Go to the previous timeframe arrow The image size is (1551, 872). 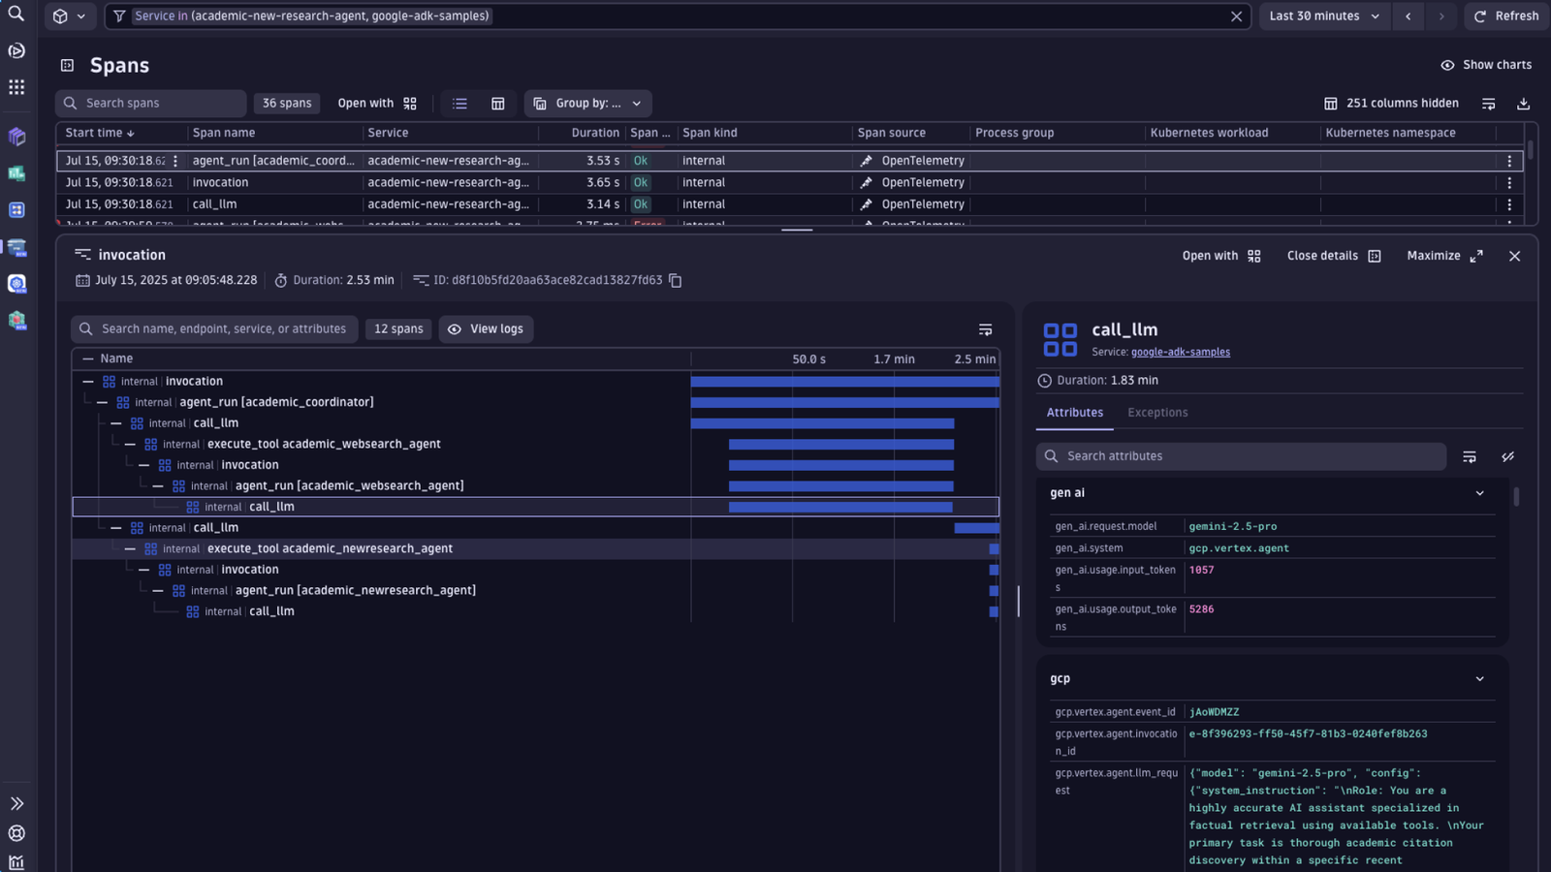click(1409, 16)
